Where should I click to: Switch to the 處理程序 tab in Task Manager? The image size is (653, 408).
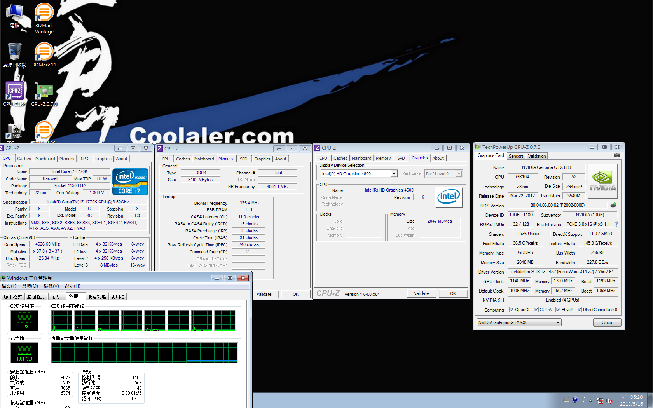pos(37,296)
